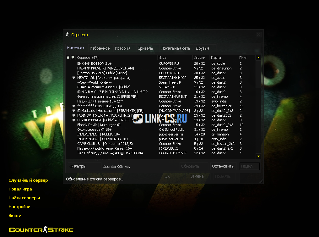319x237 pixels.
Task: Sort the list by Карта column header
Action: pos(216,58)
